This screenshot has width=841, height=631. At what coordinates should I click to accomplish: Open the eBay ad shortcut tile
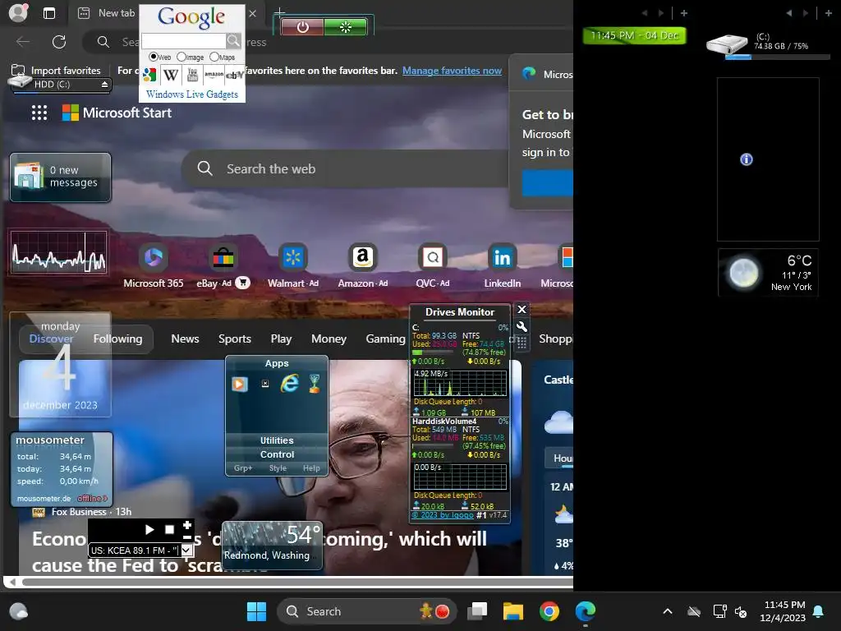[223, 265]
